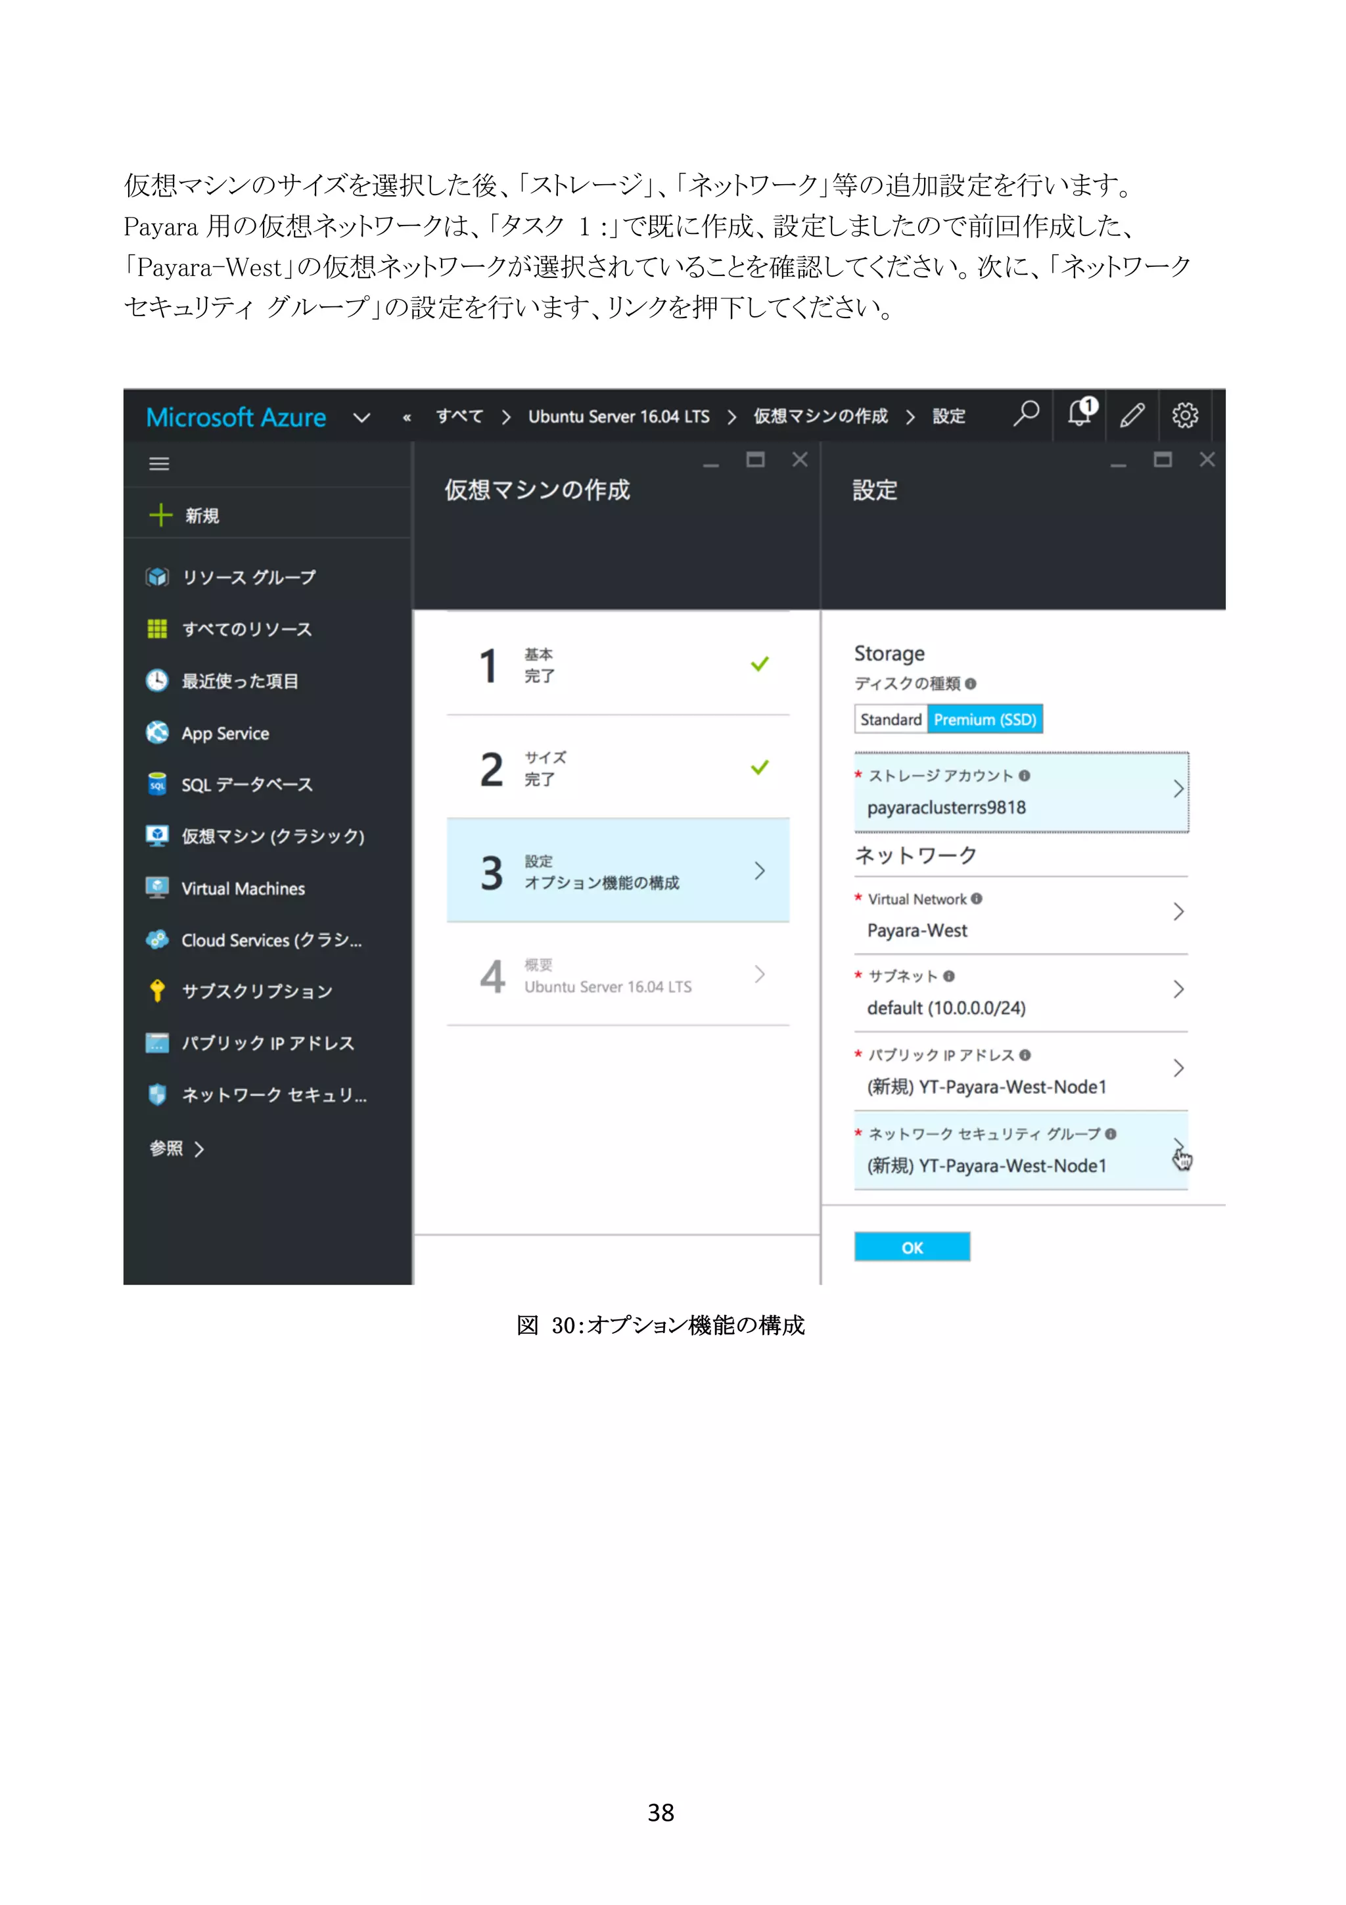Click the ネットワーク セキュリ... shield icon
This screenshot has width=1346, height=1905.
(156, 1095)
